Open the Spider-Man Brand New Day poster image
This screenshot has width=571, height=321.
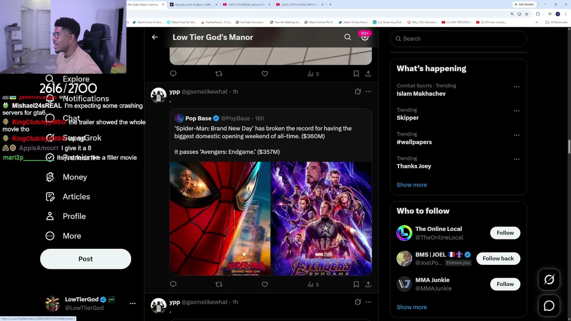click(220, 218)
